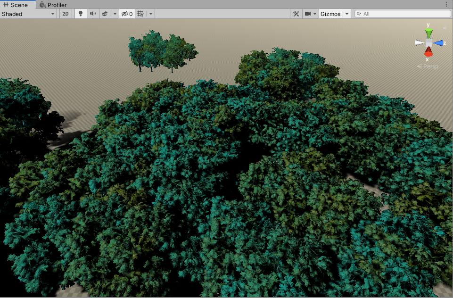Toggle scene lighting bulb icon
This screenshot has width=453, height=298.
click(81, 14)
